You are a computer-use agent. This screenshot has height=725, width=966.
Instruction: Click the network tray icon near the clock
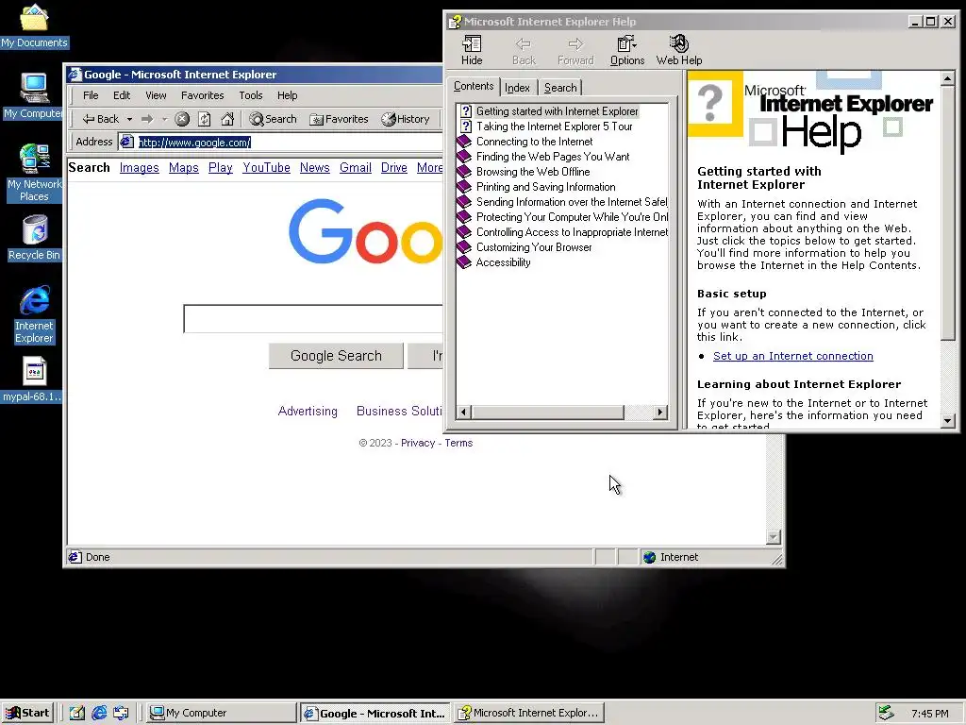tap(886, 713)
